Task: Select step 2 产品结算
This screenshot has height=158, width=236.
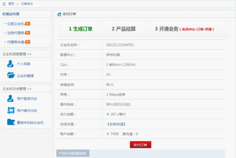Action: point(124,29)
